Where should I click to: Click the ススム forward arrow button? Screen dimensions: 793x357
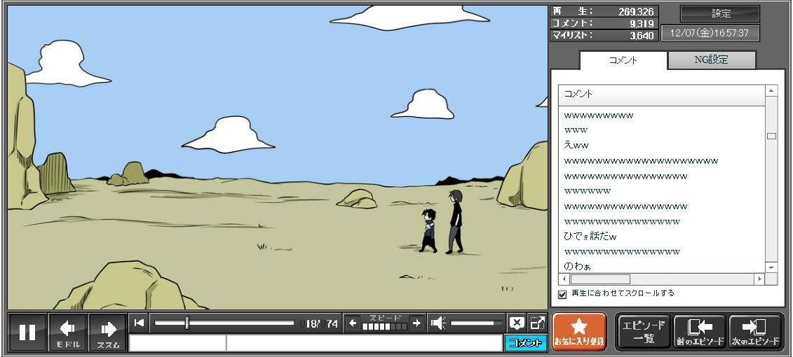point(108,332)
